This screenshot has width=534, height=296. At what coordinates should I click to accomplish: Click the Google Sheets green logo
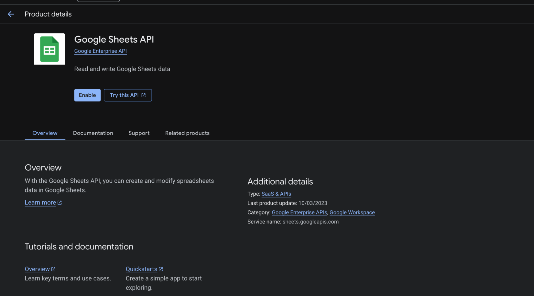[x=49, y=49]
